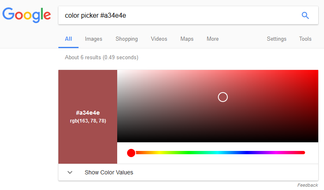
Task: Click the white circle color selector
Action: point(222,97)
